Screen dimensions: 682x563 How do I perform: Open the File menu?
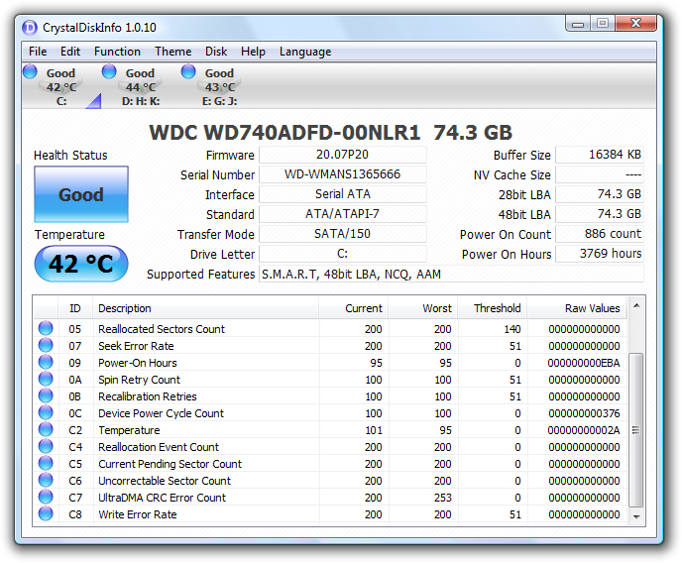(38, 52)
